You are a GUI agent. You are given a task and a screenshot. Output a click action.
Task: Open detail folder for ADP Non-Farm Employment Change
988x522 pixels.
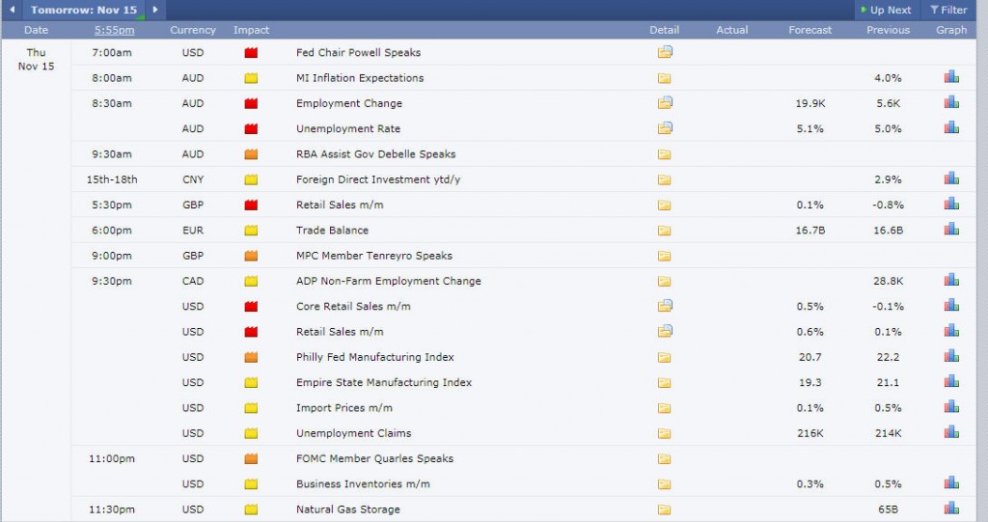664,281
